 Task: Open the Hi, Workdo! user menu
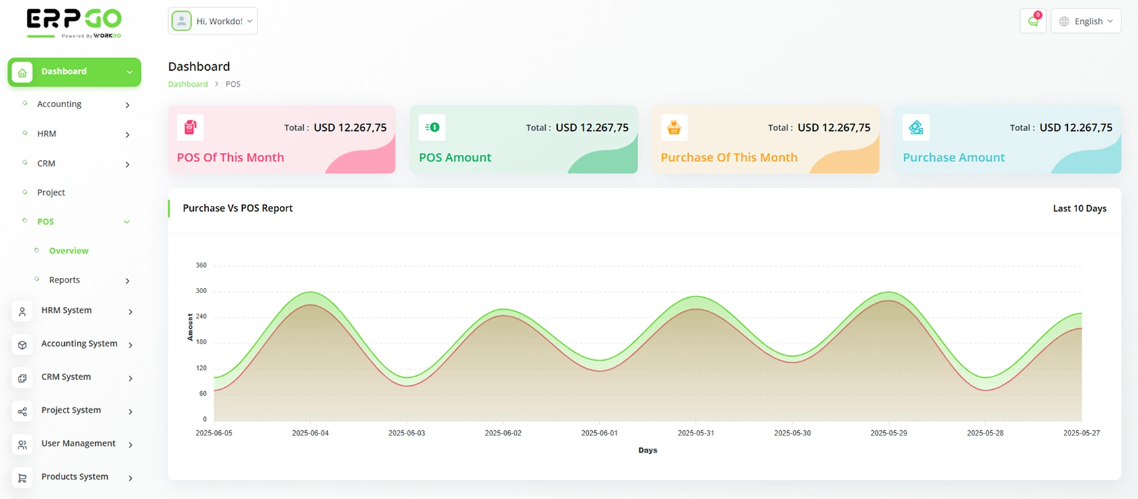pos(212,21)
